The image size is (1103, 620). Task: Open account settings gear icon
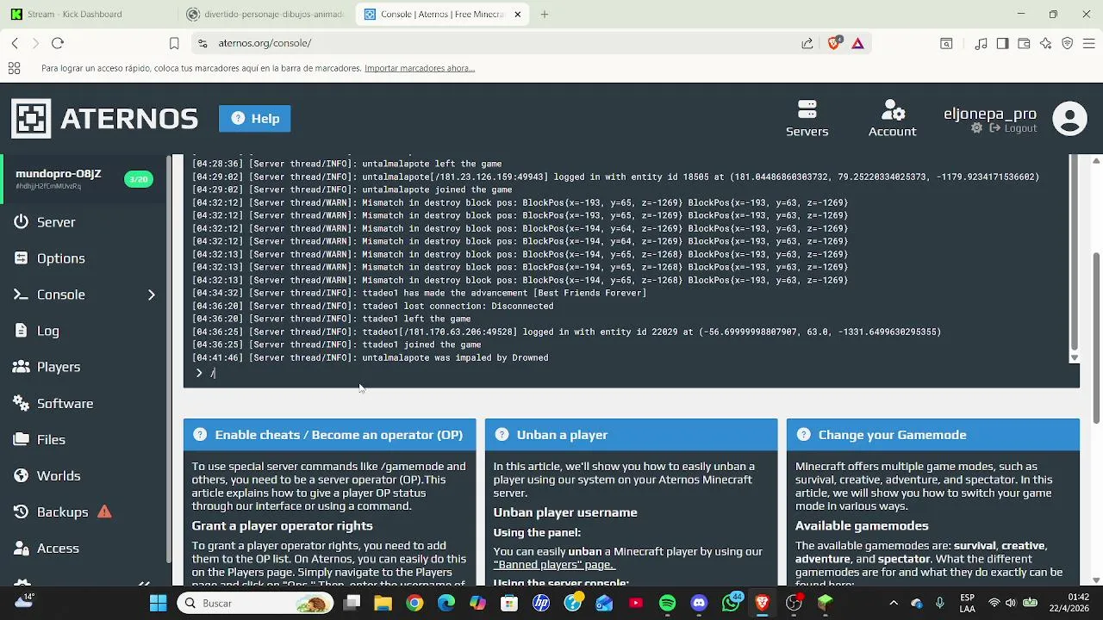pos(976,128)
